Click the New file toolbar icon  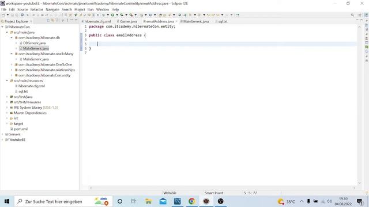[3, 15]
